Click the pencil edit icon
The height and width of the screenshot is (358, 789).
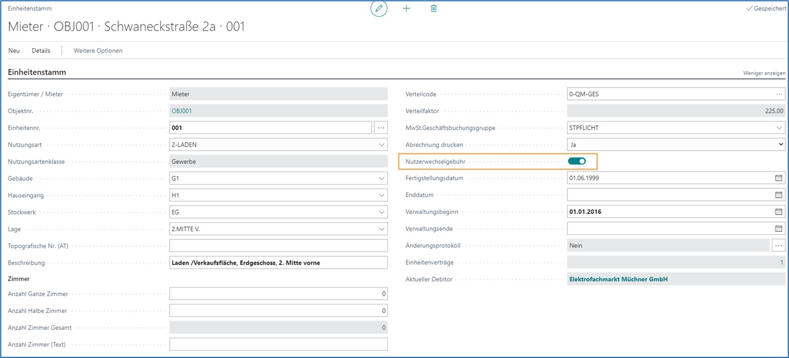(x=378, y=9)
